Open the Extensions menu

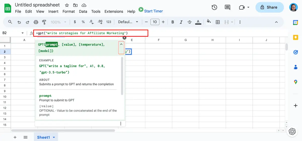coord(114,11)
